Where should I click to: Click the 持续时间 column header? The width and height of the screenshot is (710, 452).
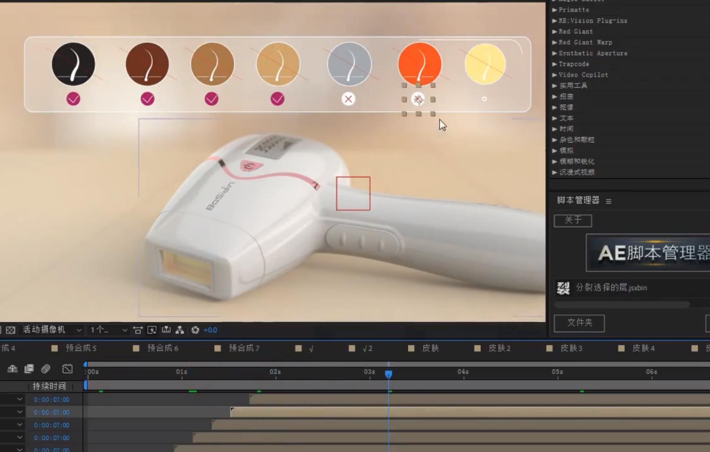(x=49, y=386)
